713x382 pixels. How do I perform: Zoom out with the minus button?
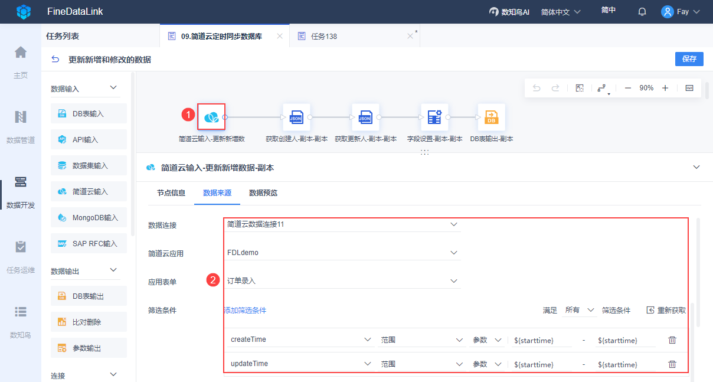pos(628,88)
